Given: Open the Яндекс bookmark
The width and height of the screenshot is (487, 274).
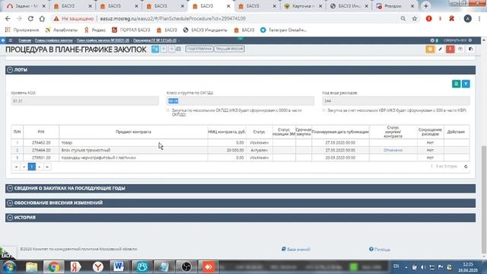Looking at the screenshot, I should point(94,30).
